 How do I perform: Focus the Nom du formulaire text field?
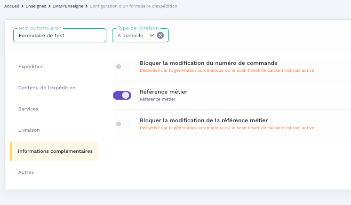60,35
